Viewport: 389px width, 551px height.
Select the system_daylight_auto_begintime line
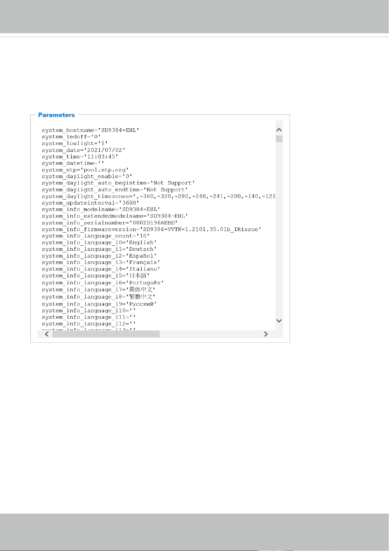pos(118,183)
